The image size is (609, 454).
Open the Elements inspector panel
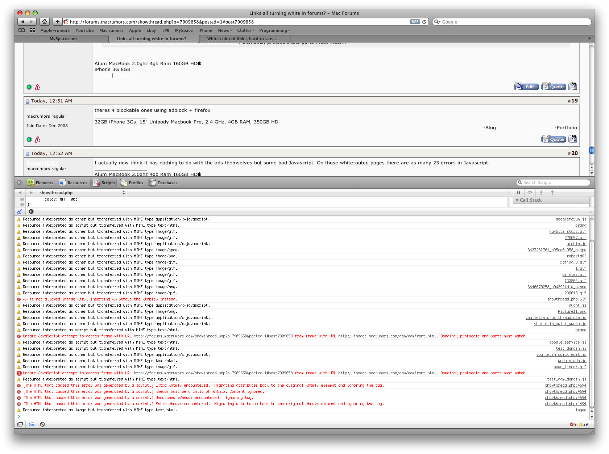pos(40,182)
